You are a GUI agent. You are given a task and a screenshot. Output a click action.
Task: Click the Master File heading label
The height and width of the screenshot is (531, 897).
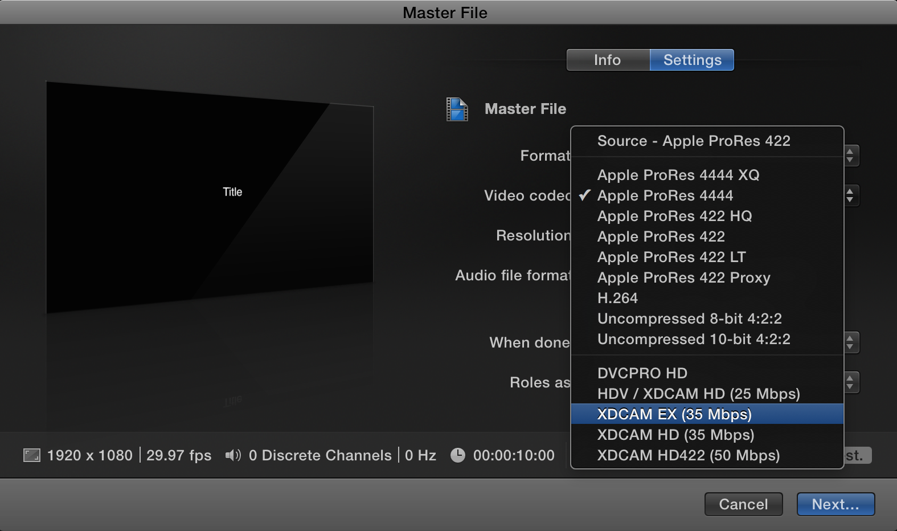tap(525, 109)
